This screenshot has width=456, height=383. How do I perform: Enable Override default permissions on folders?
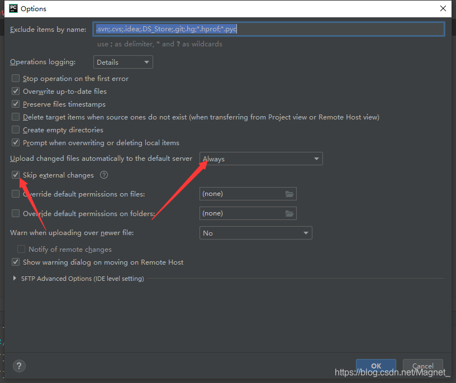16,214
